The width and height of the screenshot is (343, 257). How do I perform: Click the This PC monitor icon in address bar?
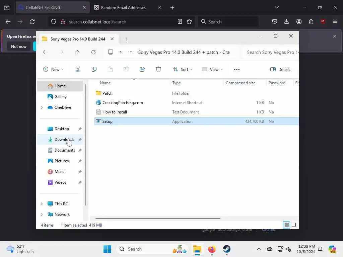click(111, 52)
